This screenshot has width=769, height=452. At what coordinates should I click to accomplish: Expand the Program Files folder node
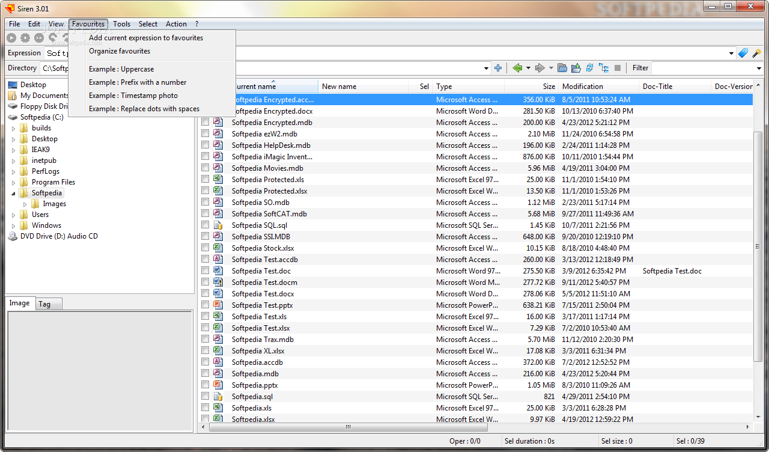[x=14, y=182]
